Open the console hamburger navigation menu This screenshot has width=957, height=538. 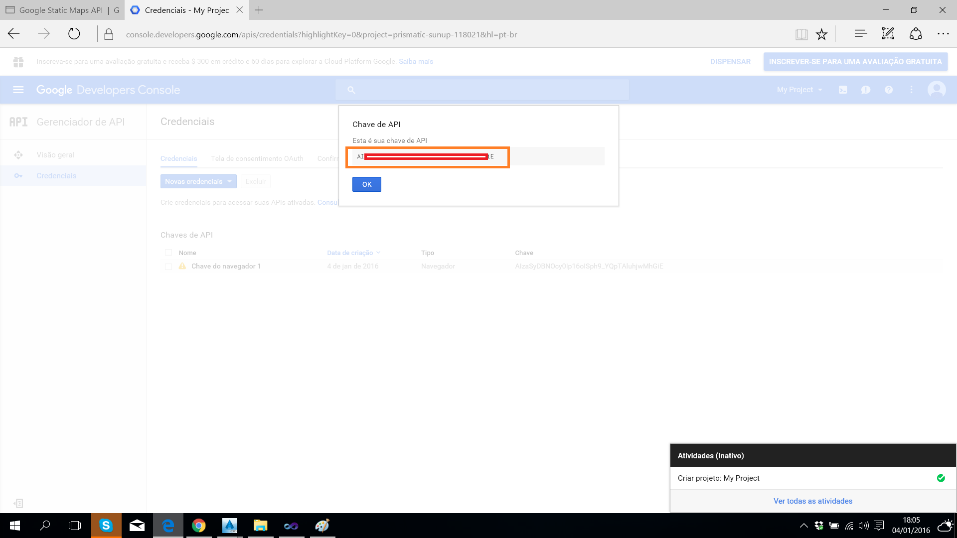click(x=18, y=90)
